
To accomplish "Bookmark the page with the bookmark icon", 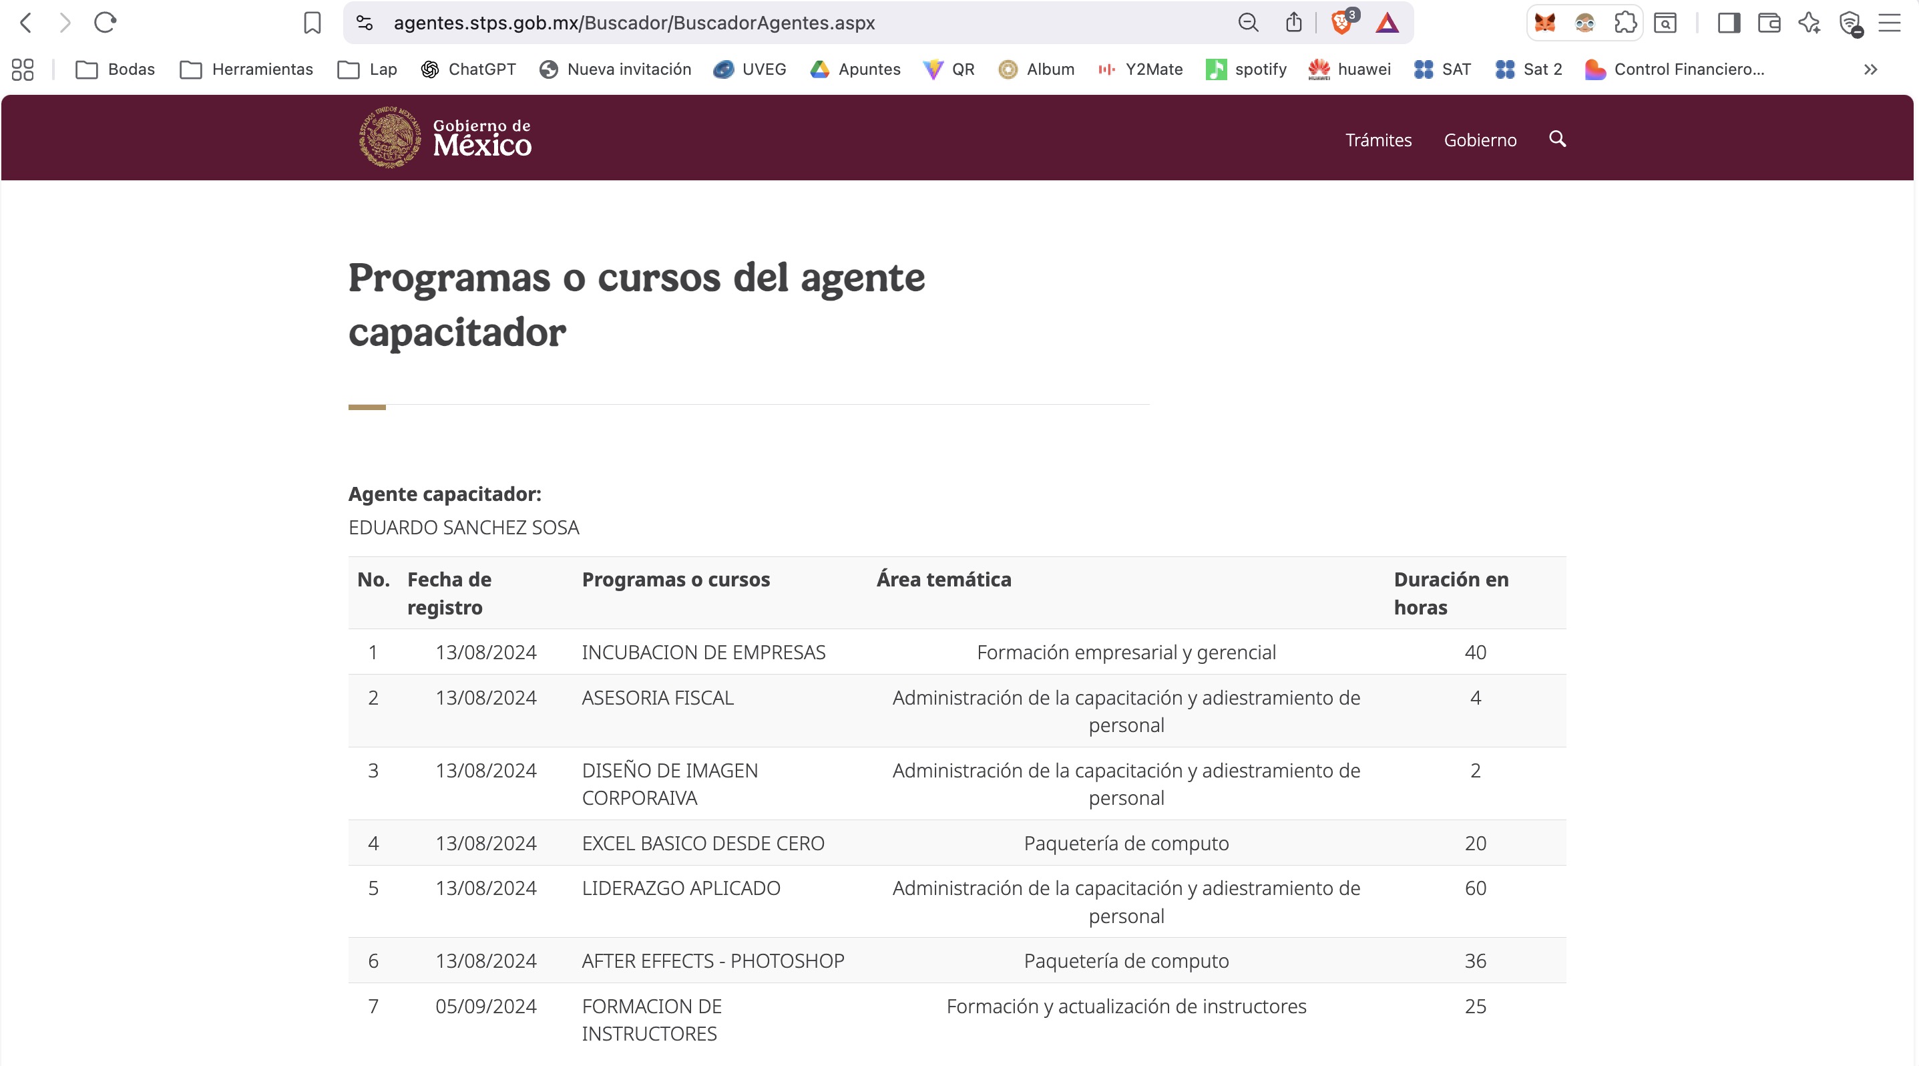I will pos(312,23).
